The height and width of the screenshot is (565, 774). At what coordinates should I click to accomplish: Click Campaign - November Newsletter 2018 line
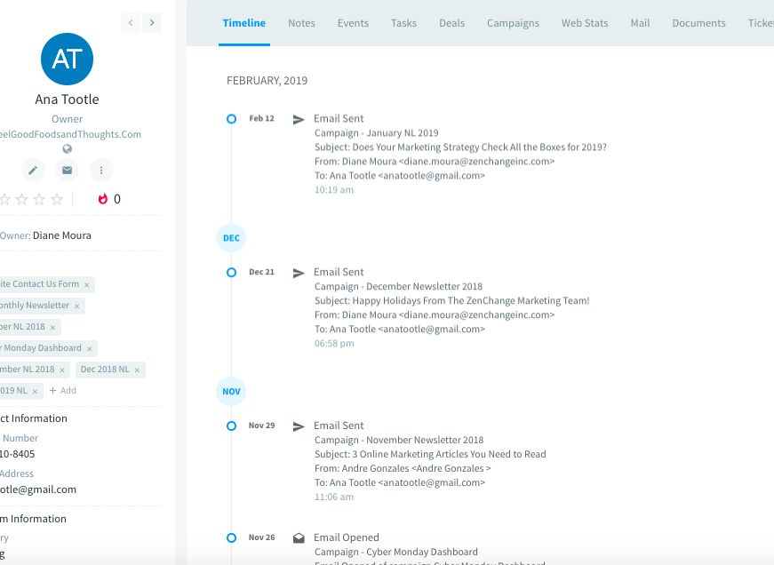[399, 440]
